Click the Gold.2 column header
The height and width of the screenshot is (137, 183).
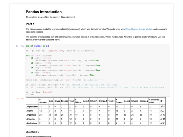coord(127,101)
